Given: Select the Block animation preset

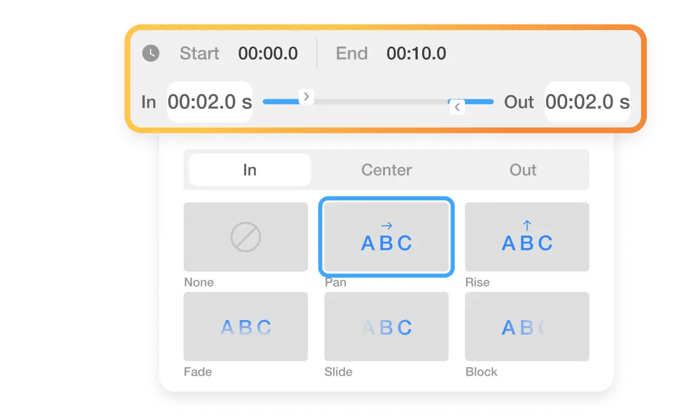Looking at the screenshot, I should coord(527,326).
